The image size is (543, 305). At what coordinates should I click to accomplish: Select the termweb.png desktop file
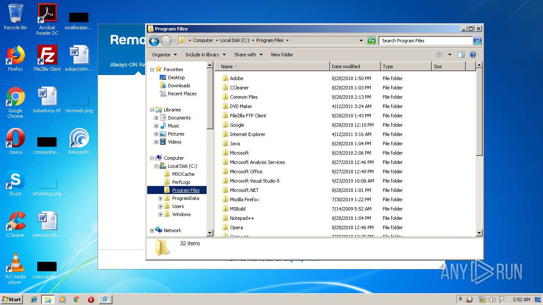(x=79, y=104)
